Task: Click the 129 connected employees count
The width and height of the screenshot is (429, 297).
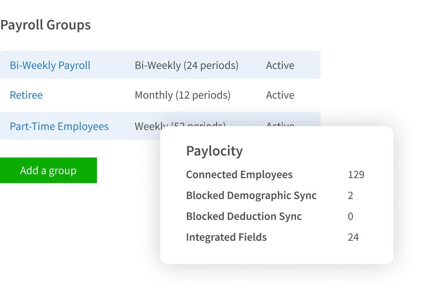Action: 356,174
